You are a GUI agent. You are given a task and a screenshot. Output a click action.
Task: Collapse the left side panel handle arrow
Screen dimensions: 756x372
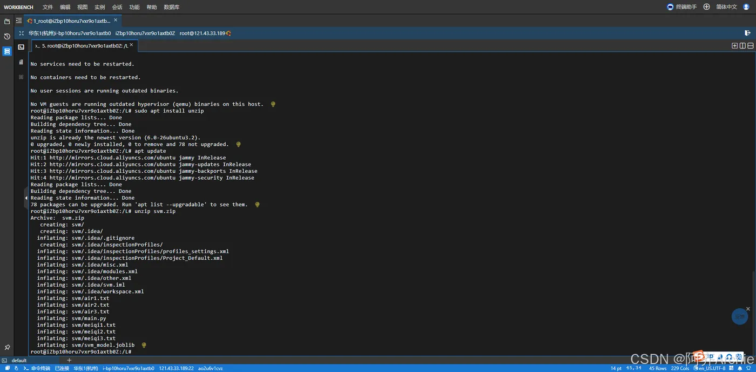click(26, 198)
